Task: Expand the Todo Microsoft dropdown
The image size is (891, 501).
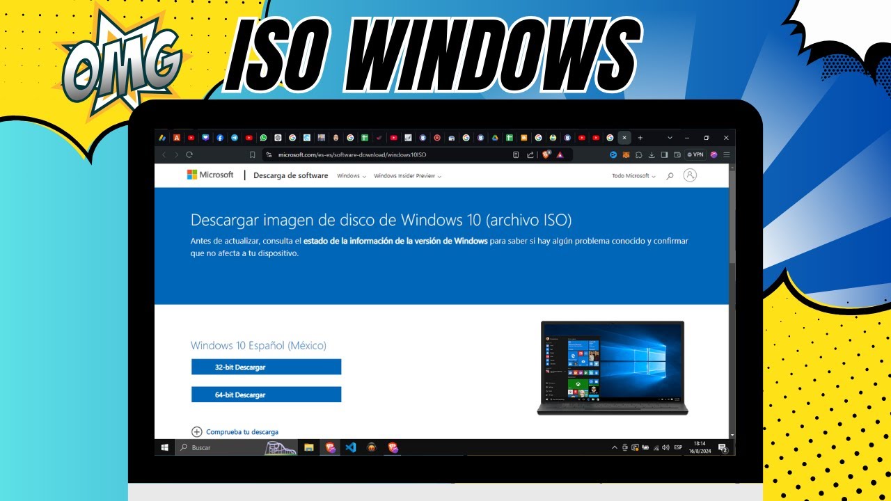Action: (633, 176)
